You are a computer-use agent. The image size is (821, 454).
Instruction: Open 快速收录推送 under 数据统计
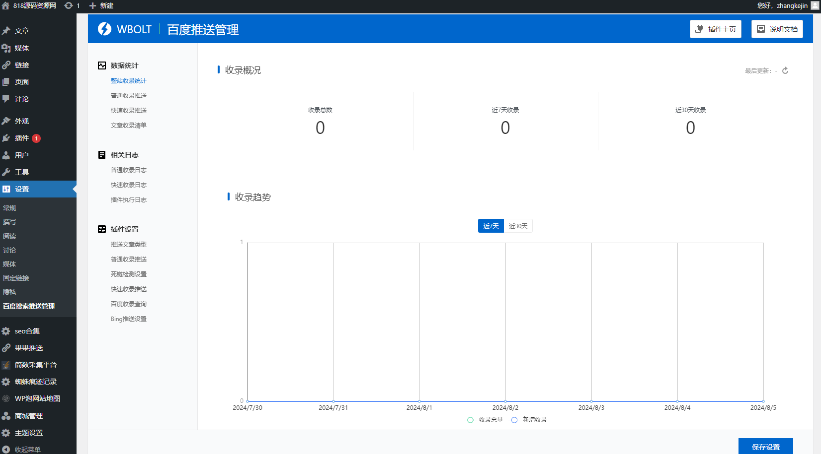129,111
